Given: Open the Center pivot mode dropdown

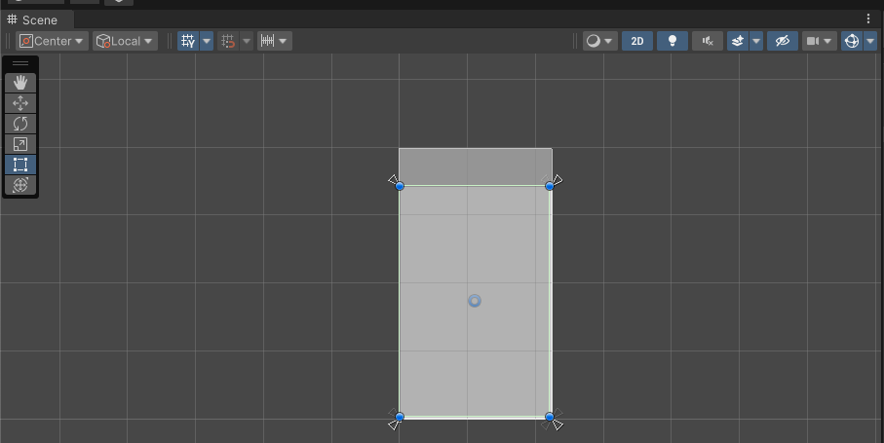Looking at the screenshot, I should [52, 41].
